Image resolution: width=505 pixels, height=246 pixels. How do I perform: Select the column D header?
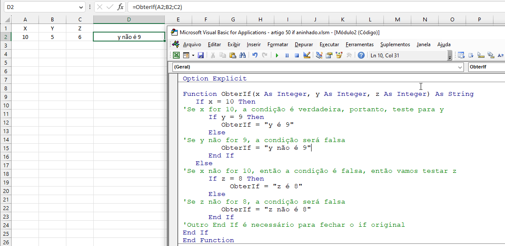[129, 20]
